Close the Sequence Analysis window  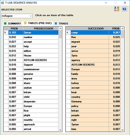point(125,3)
